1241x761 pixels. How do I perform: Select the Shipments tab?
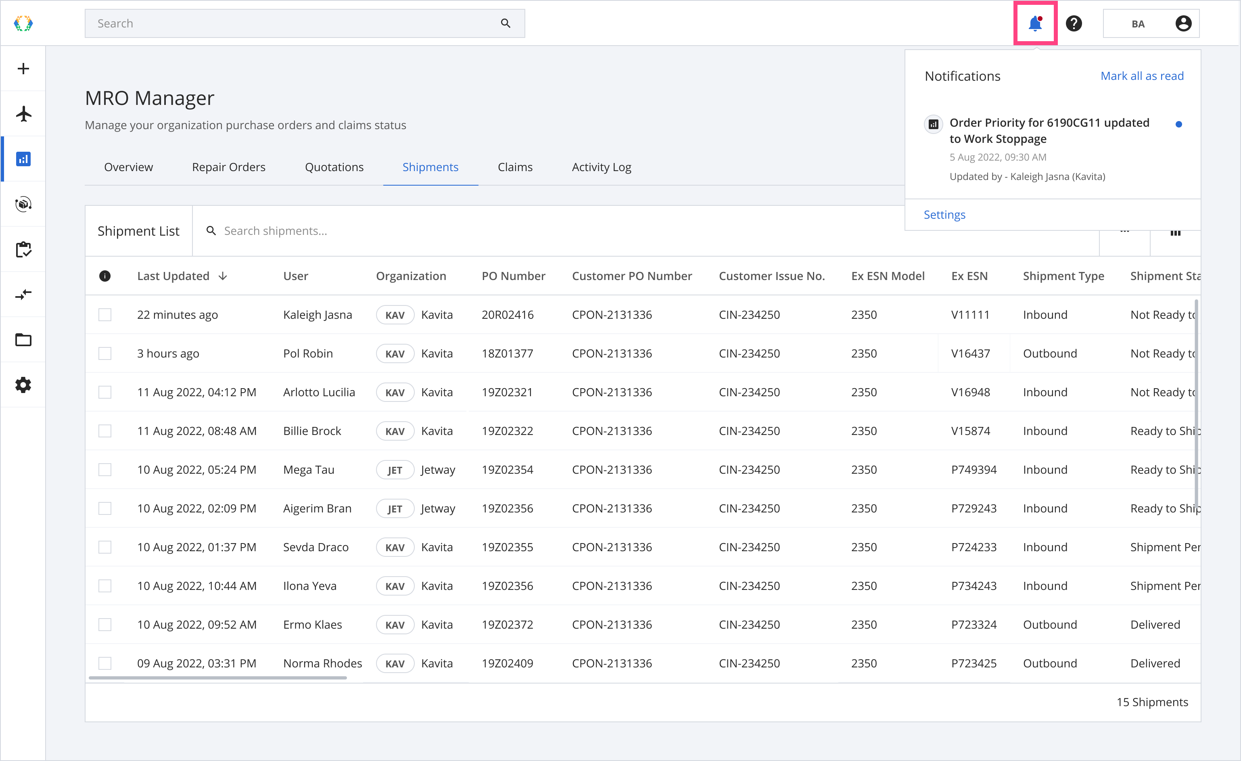430,167
